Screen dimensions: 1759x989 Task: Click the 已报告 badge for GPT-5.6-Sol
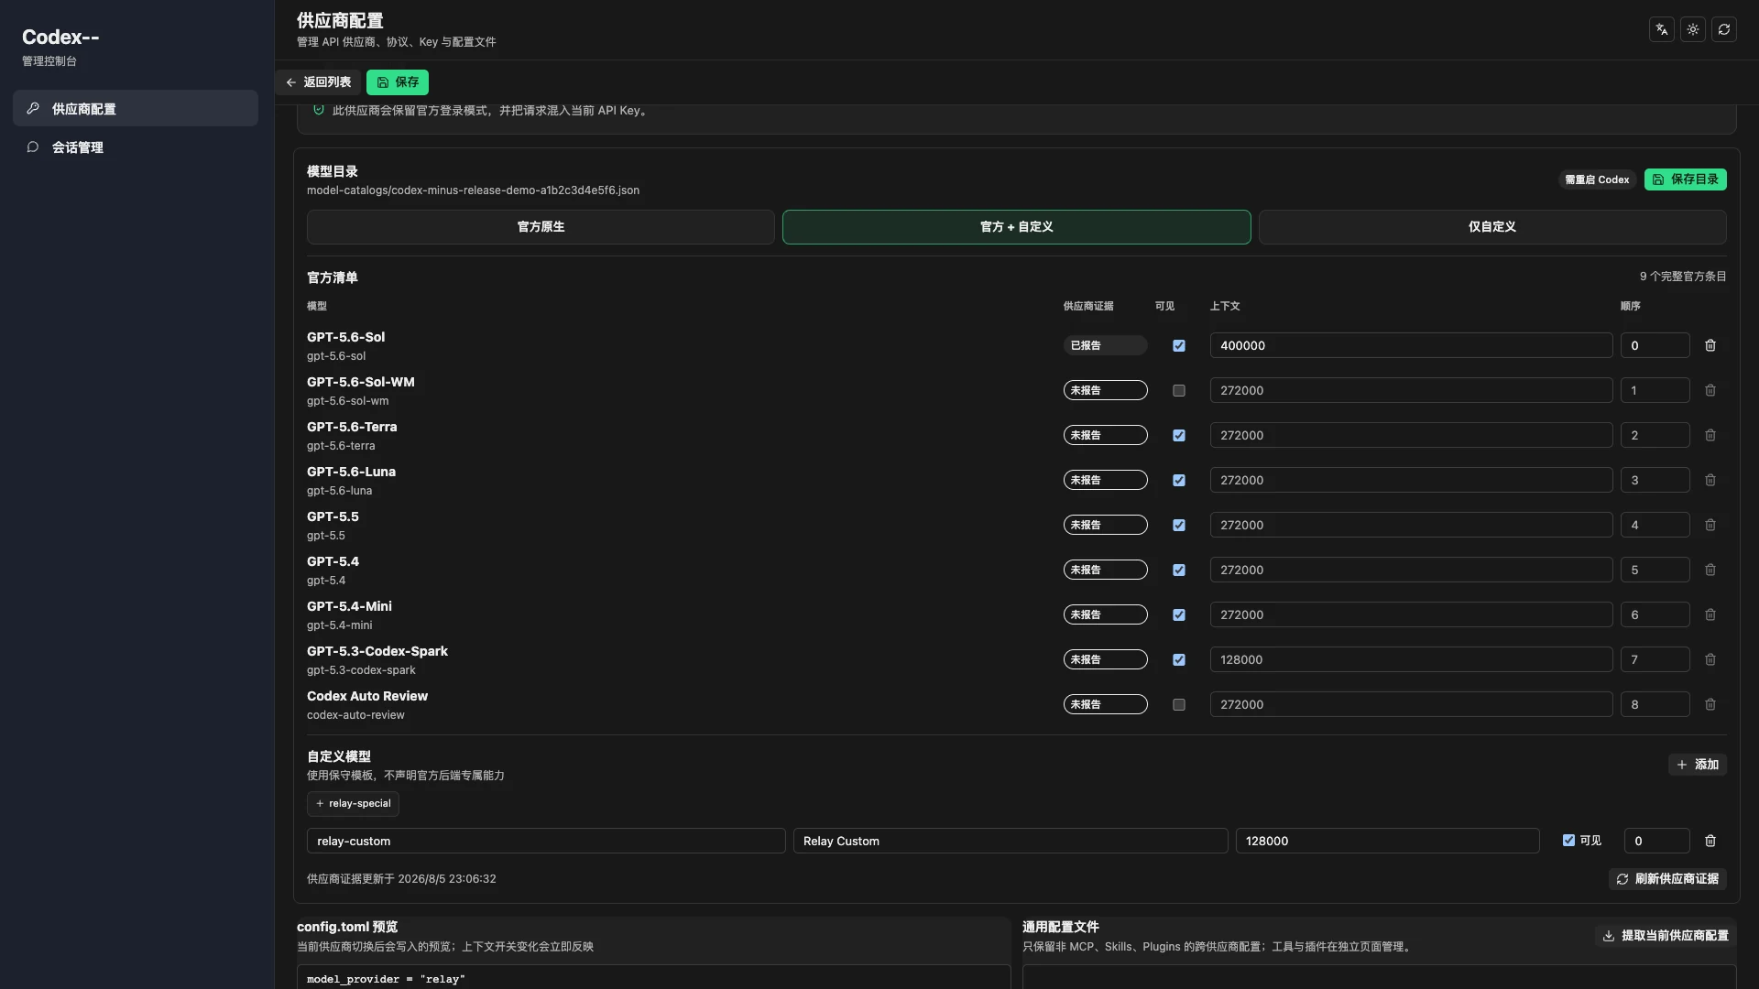[1105, 345]
